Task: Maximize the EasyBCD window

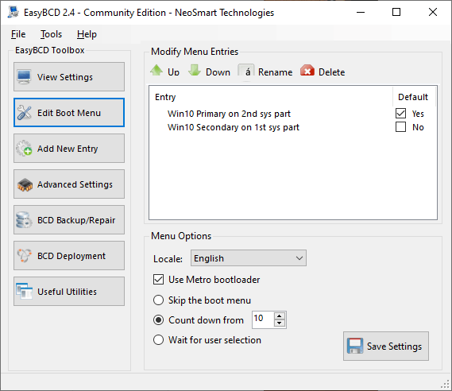Action: pyautogui.click(x=396, y=12)
